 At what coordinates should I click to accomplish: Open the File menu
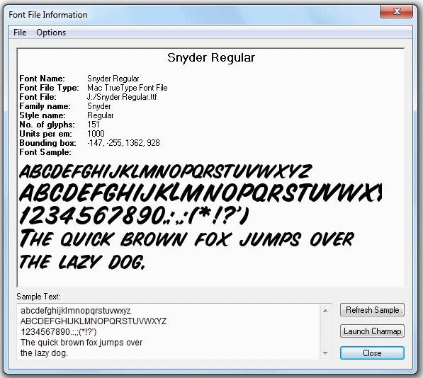click(x=20, y=33)
